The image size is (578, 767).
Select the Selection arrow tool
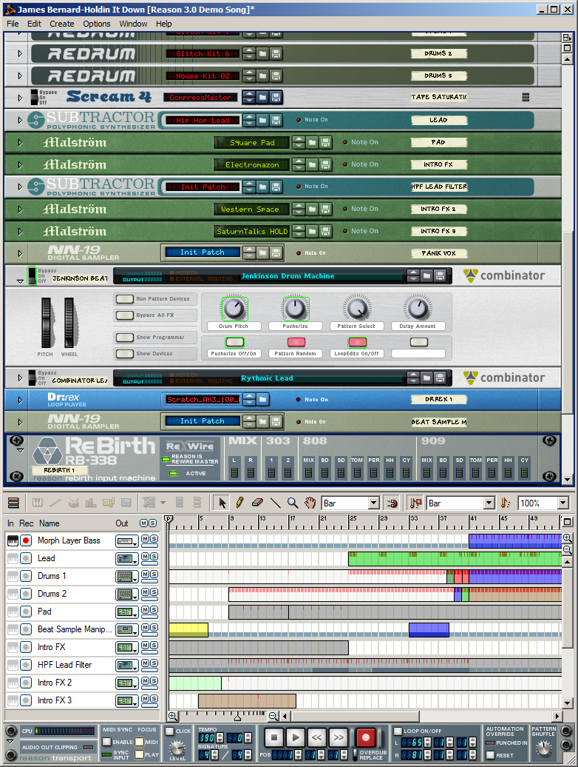pos(222,503)
